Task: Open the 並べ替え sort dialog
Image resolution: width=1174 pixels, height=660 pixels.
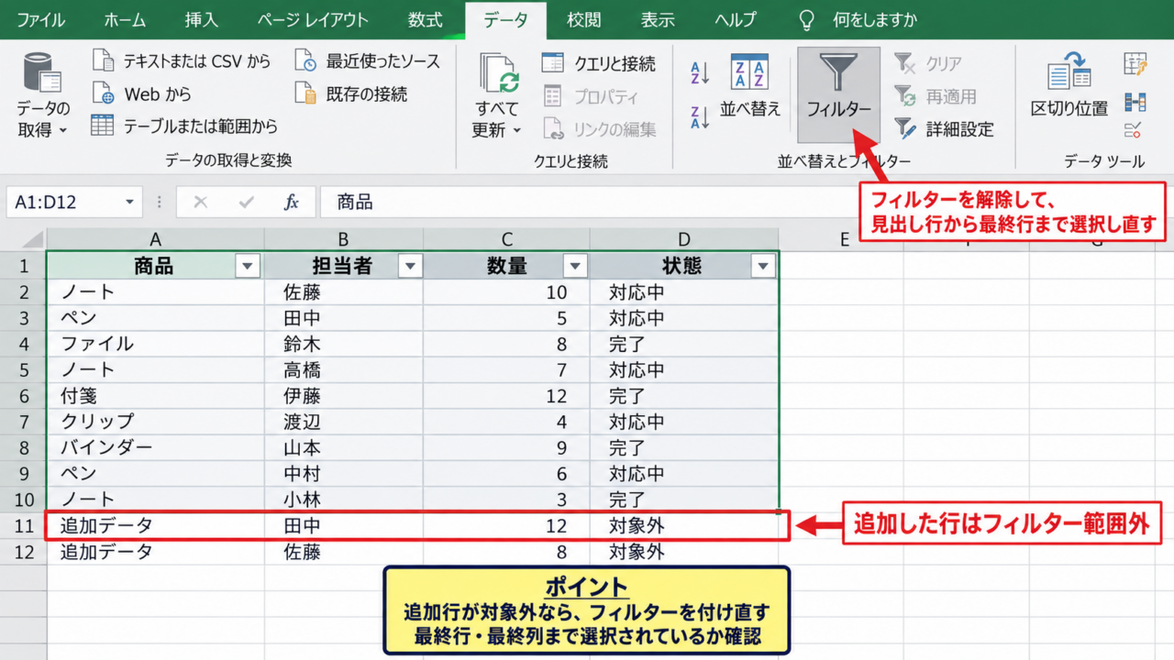Action: pyautogui.click(x=750, y=85)
